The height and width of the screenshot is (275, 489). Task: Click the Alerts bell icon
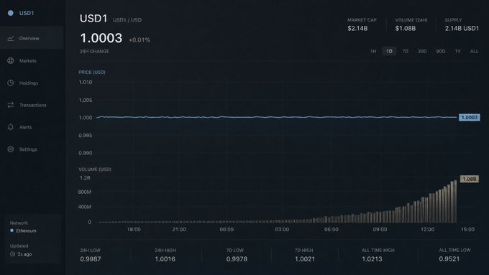click(11, 127)
